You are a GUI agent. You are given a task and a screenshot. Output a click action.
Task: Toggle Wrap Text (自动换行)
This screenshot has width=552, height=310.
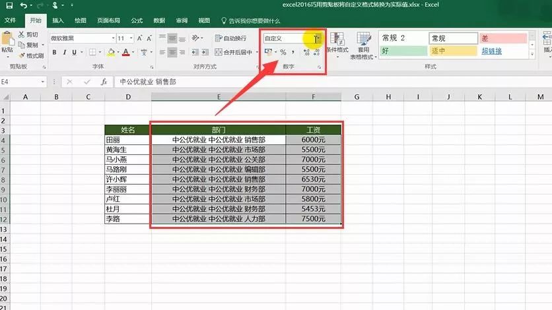tap(225, 38)
